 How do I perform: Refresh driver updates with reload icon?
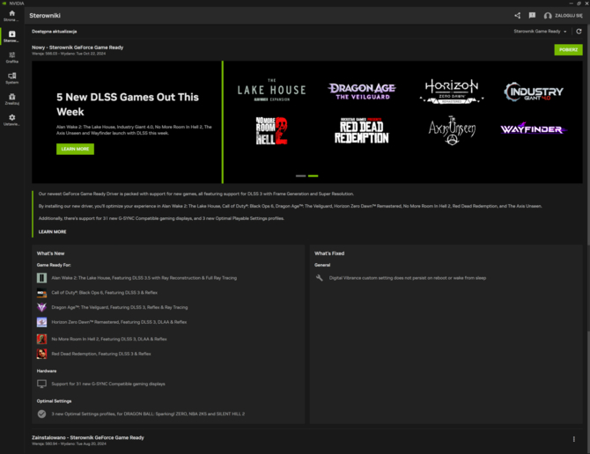(579, 31)
